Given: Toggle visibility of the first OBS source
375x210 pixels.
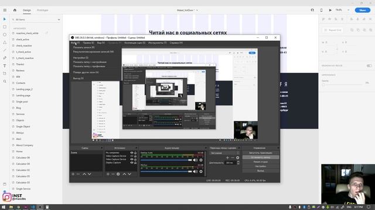Looking at the screenshot, I should (132, 153).
